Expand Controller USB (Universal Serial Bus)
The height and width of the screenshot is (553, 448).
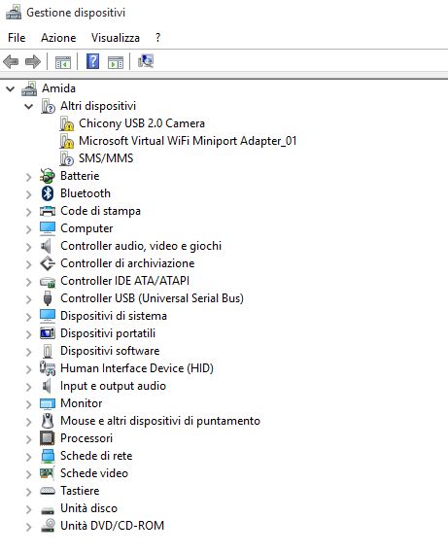click(29, 299)
